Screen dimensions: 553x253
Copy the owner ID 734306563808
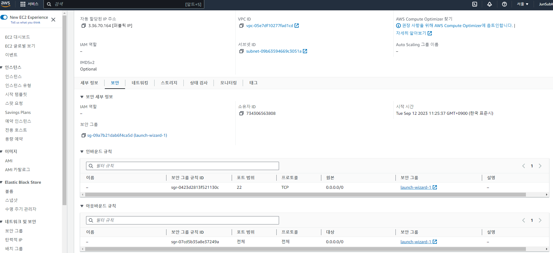[242, 114]
